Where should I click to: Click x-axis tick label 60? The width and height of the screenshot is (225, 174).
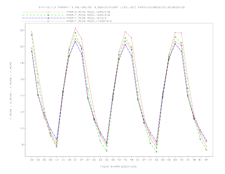tap(157, 160)
